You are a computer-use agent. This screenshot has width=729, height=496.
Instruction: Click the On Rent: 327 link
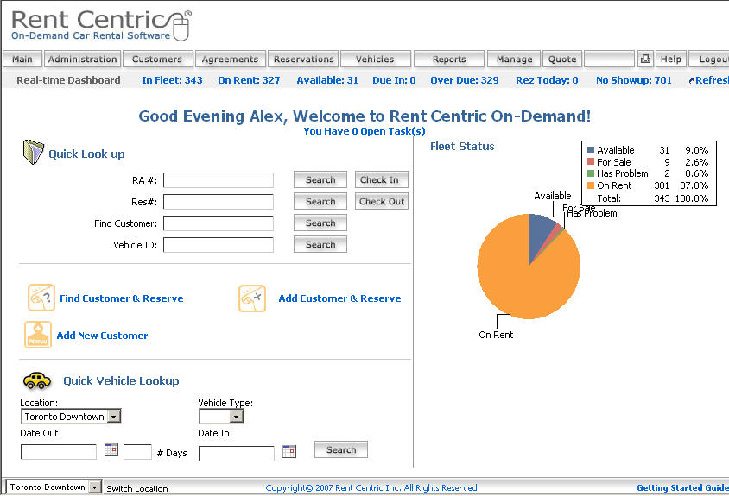250,80
